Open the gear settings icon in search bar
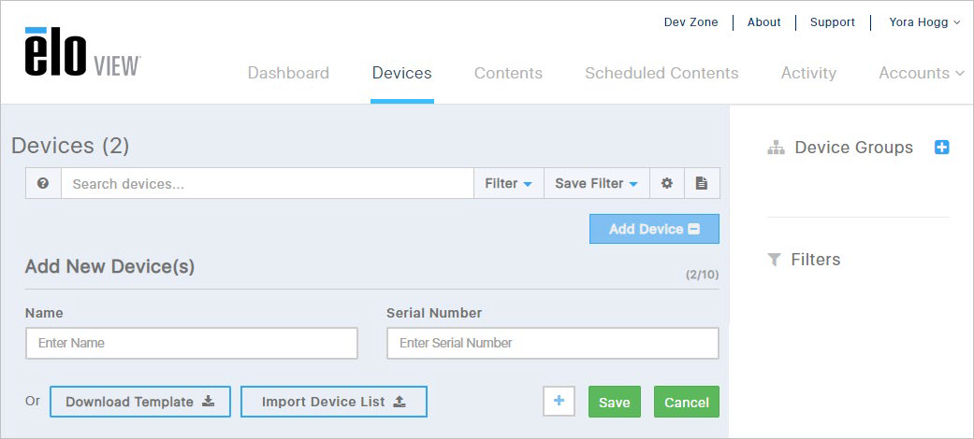The image size is (974, 439). 666,183
